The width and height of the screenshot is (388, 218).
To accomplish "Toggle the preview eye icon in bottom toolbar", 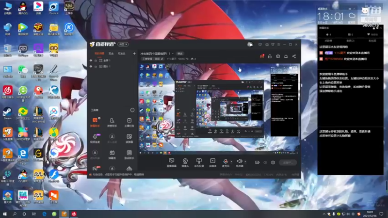I will 265,162.
